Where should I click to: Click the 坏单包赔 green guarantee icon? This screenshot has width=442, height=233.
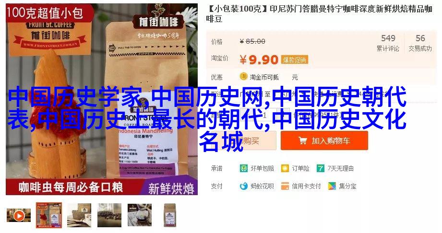click(243, 168)
